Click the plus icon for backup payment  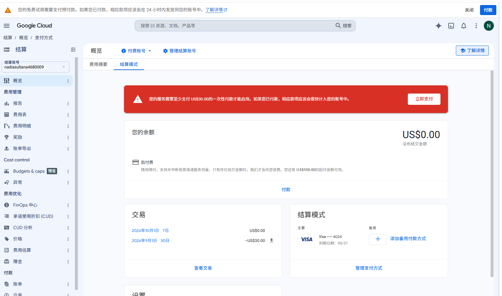(x=378, y=239)
